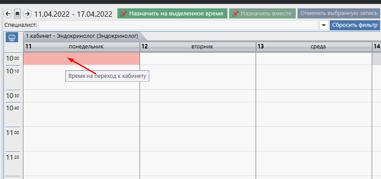Select the Wednesday 13 'среда' column header
Viewport: 381px width, 179px height.
pyautogui.click(x=313, y=46)
